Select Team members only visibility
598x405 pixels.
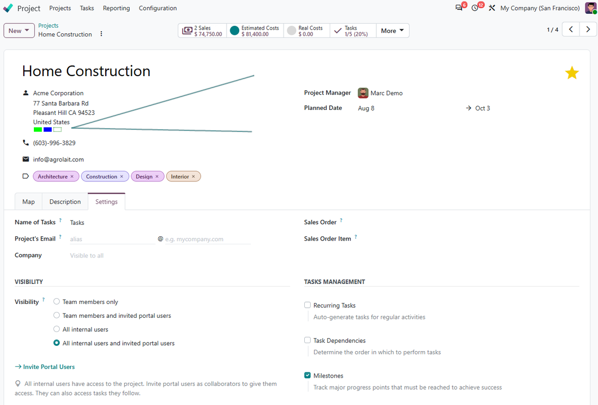tap(57, 301)
